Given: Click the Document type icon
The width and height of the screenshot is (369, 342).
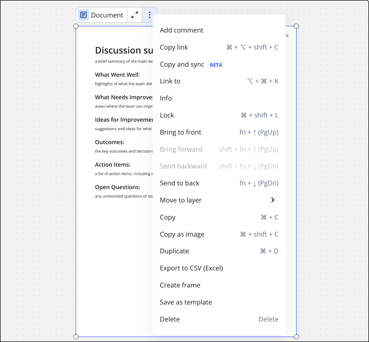Looking at the screenshot, I should click(x=83, y=15).
